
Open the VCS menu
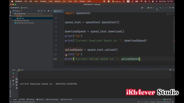(76, 1)
